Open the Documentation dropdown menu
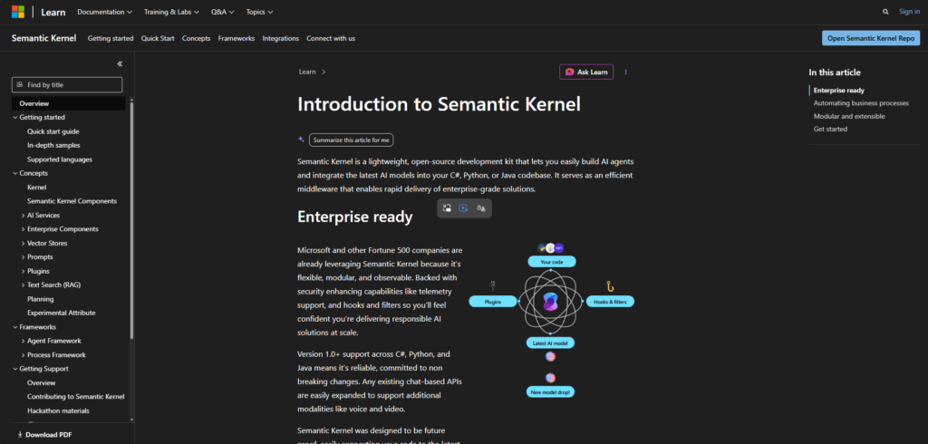928x444 pixels. click(x=105, y=12)
